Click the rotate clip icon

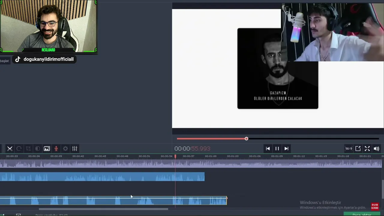[x=19, y=148]
